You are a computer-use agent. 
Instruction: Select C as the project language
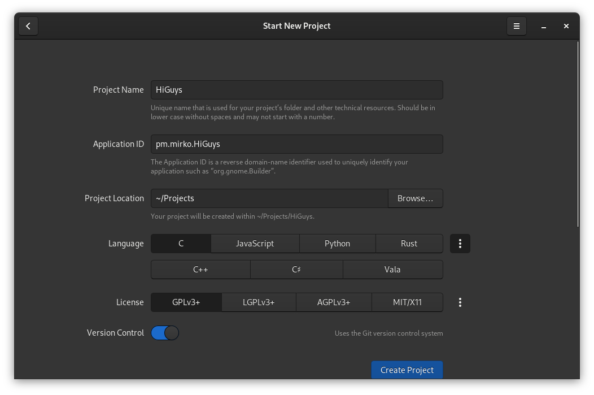181,244
